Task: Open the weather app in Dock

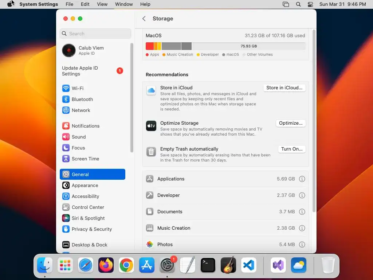Action: click(x=299, y=265)
